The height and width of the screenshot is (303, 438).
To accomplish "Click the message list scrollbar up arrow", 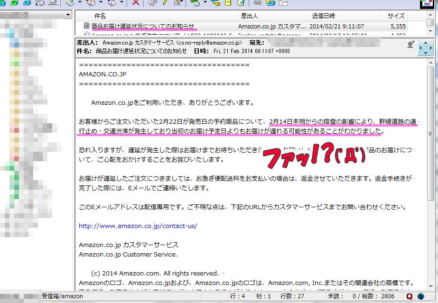I will pyautogui.click(x=430, y=14).
